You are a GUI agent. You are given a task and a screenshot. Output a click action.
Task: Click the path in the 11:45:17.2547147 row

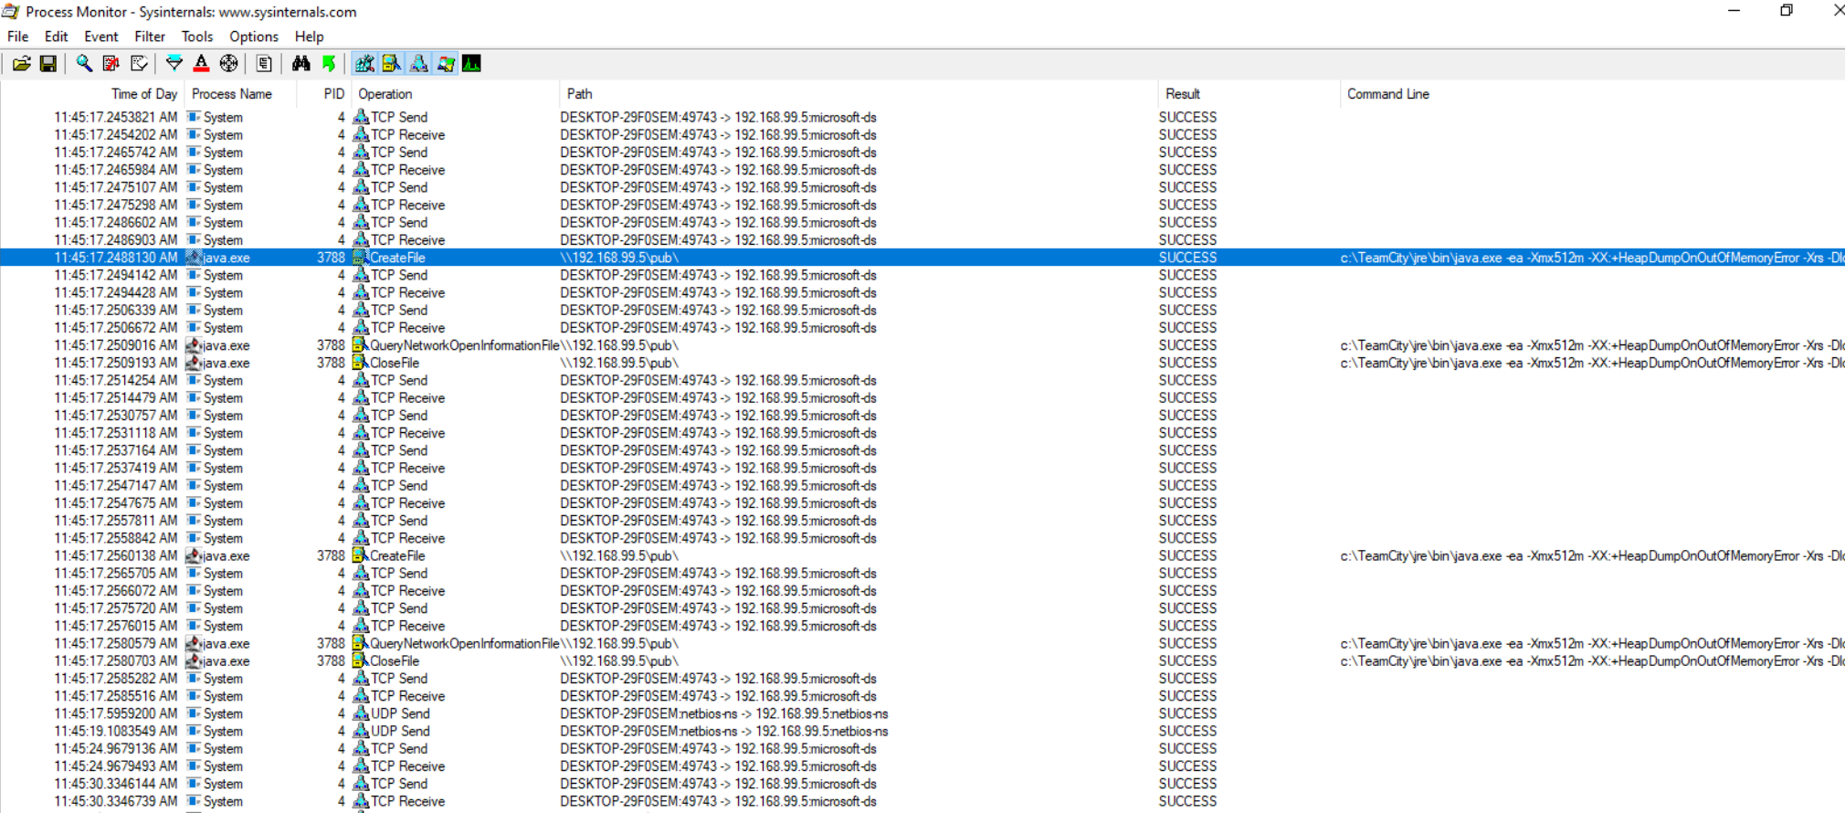tap(718, 485)
